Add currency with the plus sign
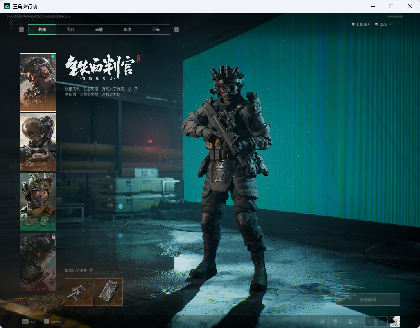 [390, 24]
